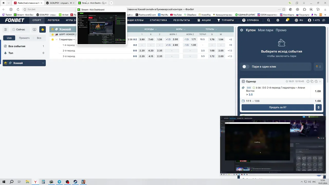Hide balance with the crossed-eye icon
Viewport: 329px width, 185px height.
[x=323, y=20]
